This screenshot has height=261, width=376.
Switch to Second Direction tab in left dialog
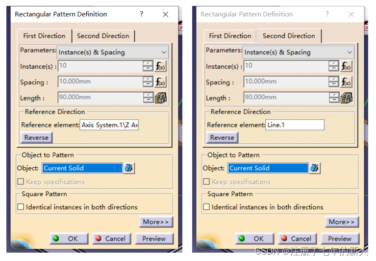103,36
